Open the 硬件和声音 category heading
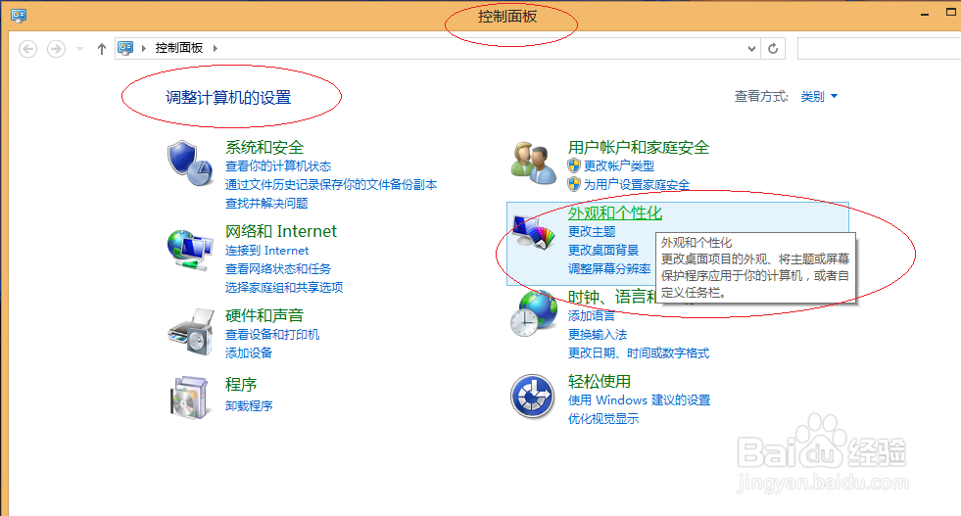The height and width of the screenshot is (516, 961). (x=264, y=315)
